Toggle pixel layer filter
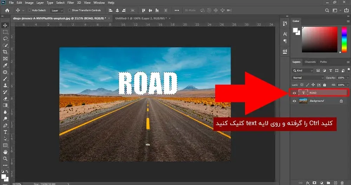The width and height of the screenshot is (351, 185). pos(318,71)
